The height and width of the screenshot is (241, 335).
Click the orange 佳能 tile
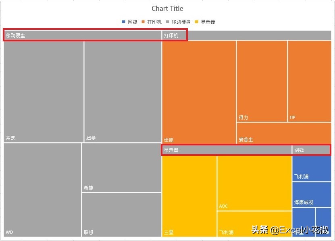coord(199,92)
